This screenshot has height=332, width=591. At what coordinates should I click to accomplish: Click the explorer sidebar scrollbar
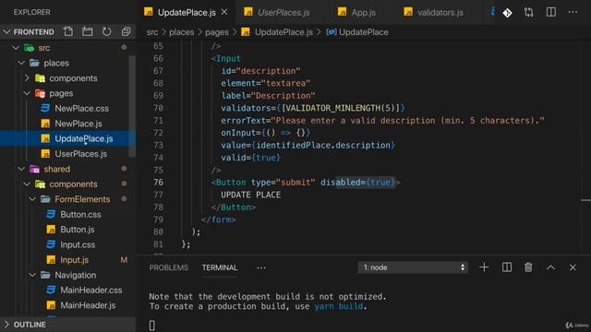tap(132, 105)
